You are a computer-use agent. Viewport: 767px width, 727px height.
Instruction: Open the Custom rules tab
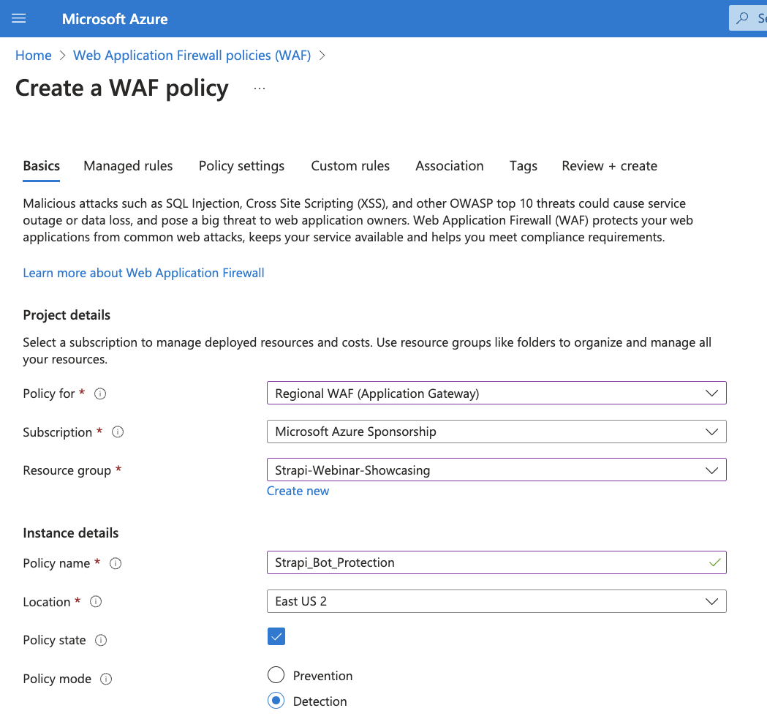tap(350, 166)
